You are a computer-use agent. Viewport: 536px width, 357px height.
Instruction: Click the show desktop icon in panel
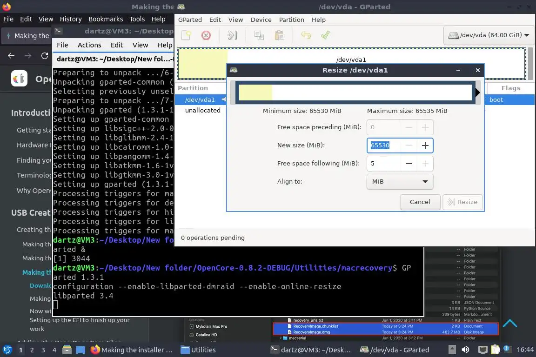click(80, 350)
